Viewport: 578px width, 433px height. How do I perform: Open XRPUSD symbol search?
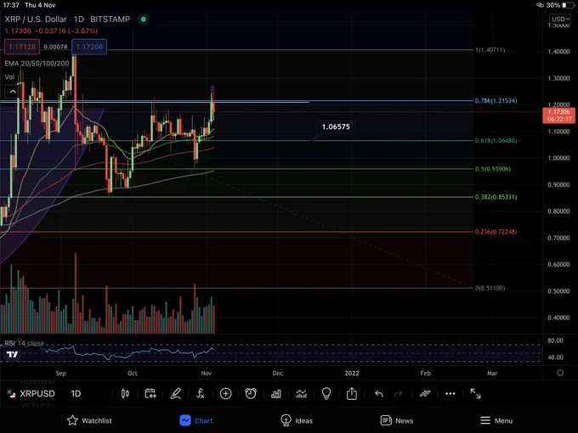tap(37, 394)
